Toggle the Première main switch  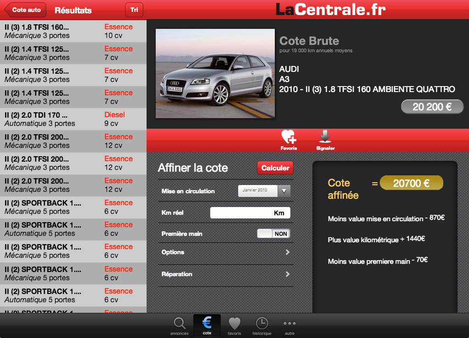click(273, 234)
